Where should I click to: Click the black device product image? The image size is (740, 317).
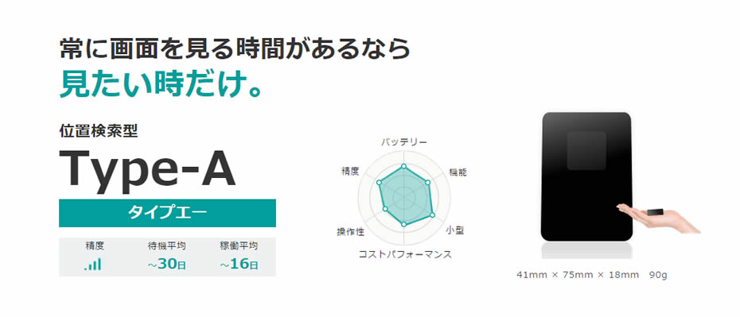[586, 176]
